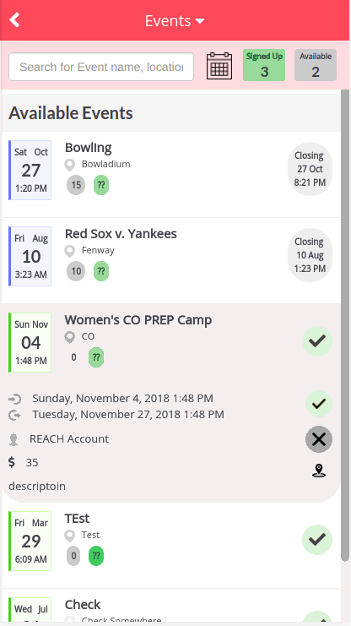Click the X cancel button for Women's CO PREP Camp
351x626 pixels.
point(319,439)
